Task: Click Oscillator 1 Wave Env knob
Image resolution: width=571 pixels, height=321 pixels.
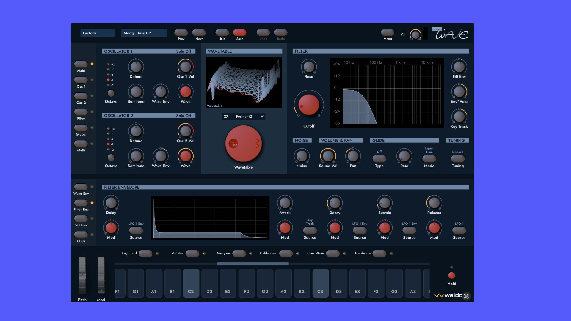Action: [x=161, y=92]
